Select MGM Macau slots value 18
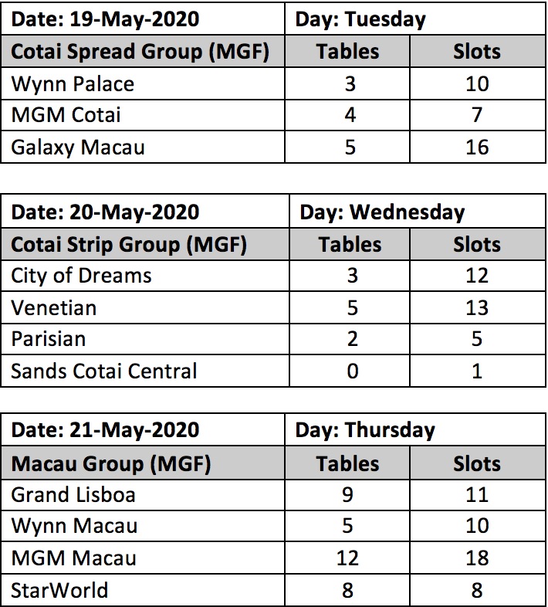 tap(478, 558)
